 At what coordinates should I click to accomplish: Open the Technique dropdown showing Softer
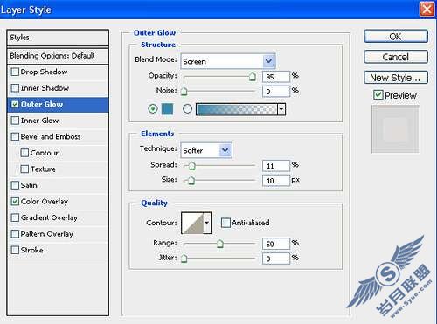coord(206,150)
